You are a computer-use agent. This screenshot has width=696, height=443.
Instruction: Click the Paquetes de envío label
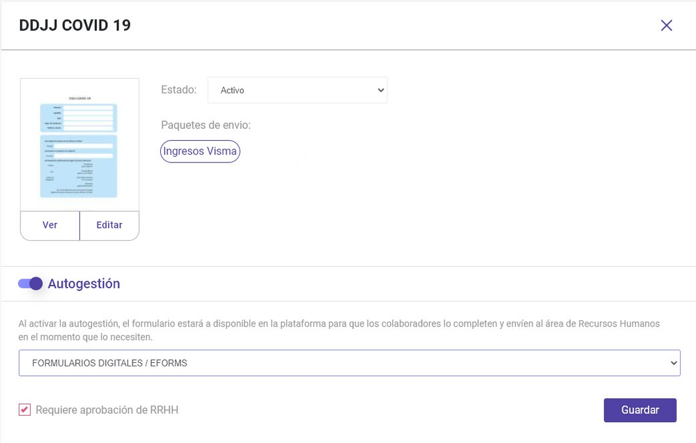(206, 125)
